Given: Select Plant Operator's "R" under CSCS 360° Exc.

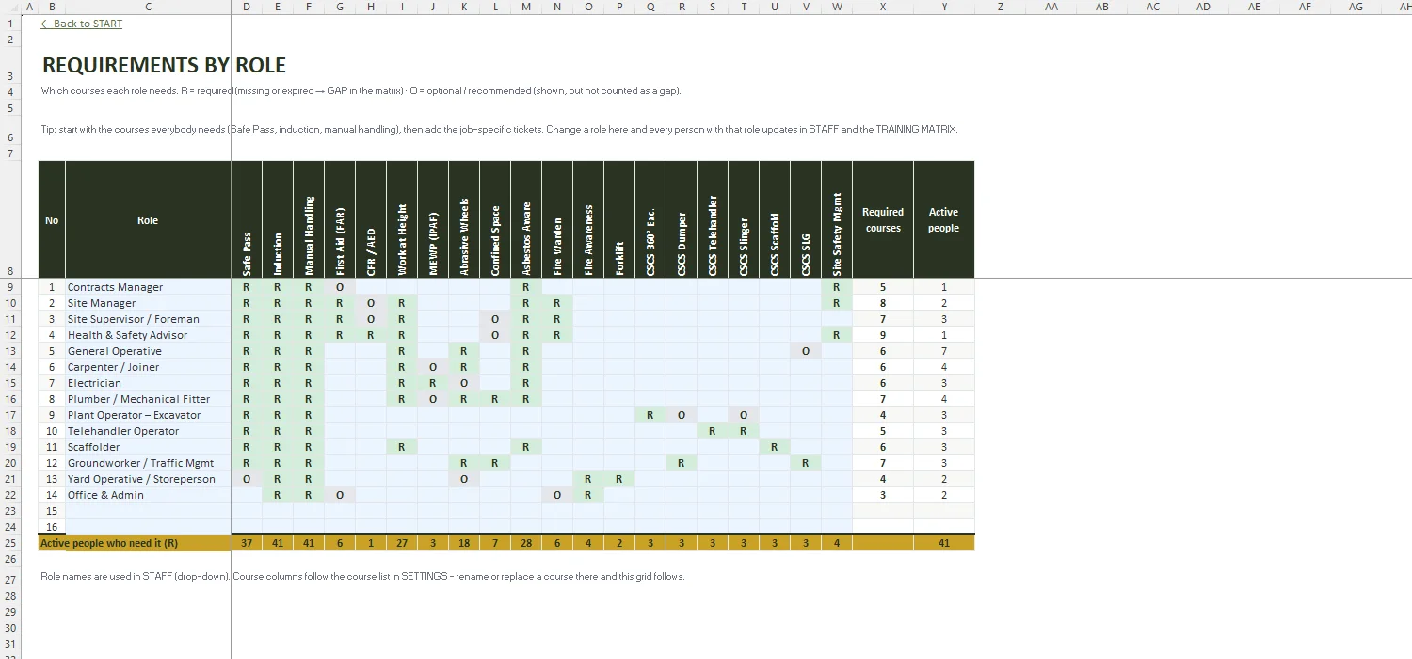Looking at the screenshot, I should click(650, 415).
